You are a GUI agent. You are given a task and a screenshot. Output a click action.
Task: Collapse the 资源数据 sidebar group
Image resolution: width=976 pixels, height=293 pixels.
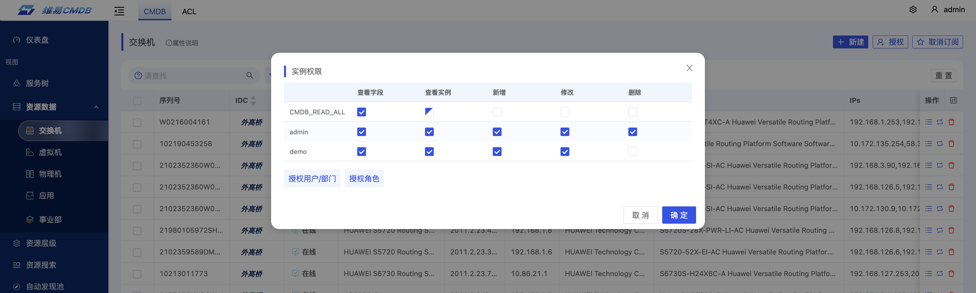pyautogui.click(x=96, y=107)
